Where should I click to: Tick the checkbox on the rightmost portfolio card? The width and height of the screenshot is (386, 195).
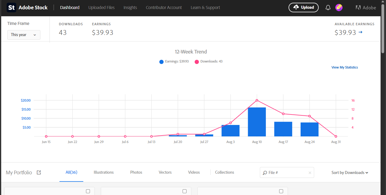pyautogui.click(x=281, y=191)
